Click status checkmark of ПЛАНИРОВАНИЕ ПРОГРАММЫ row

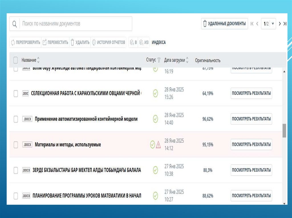coord(155,196)
